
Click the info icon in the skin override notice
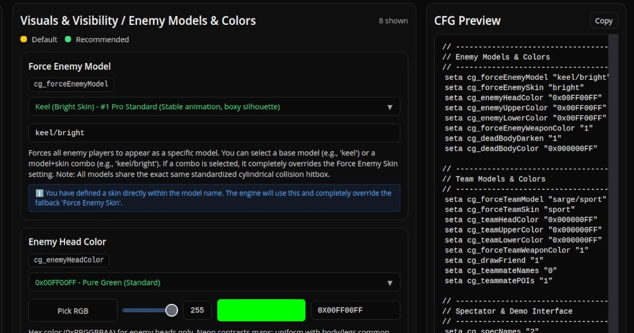[x=39, y=193]
